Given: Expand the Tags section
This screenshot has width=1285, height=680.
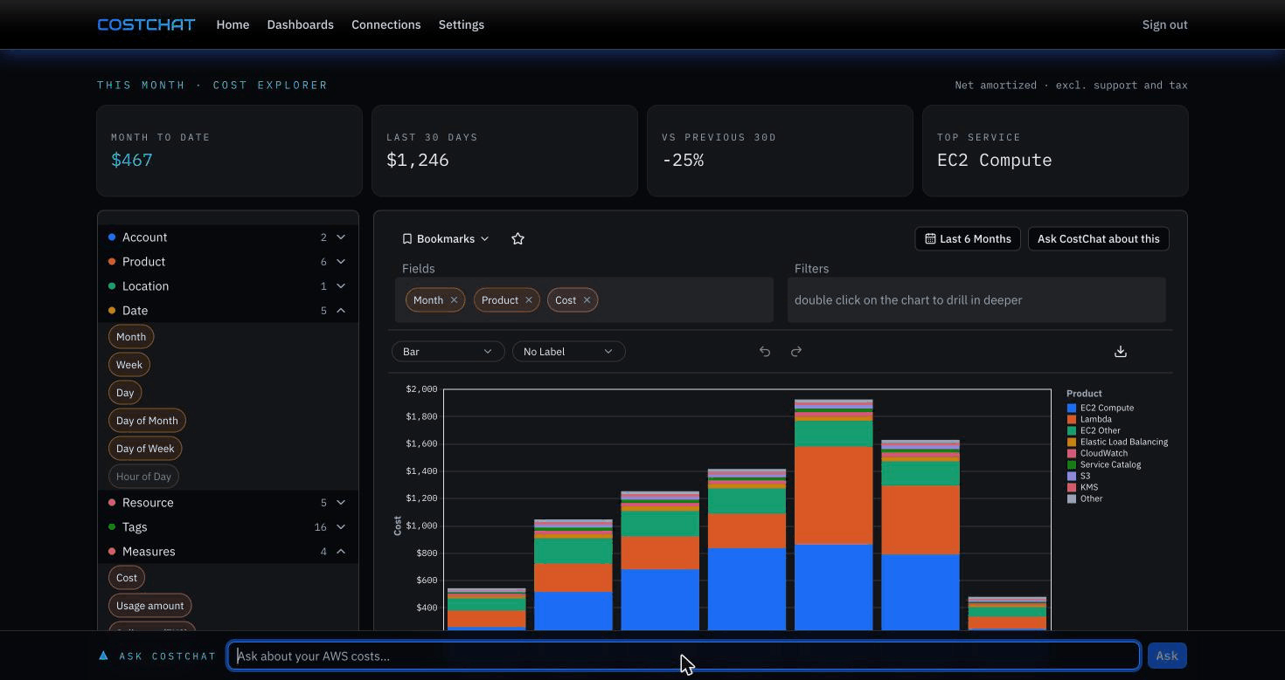Looking at the screenshot, I should (227, 526).
